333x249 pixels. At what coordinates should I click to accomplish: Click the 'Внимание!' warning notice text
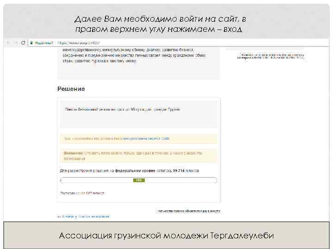tap(133, 156)
